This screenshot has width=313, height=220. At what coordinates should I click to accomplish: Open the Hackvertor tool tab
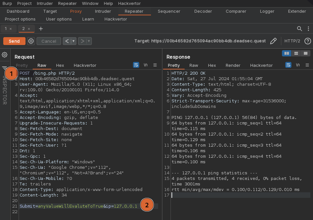click(116, 19)
